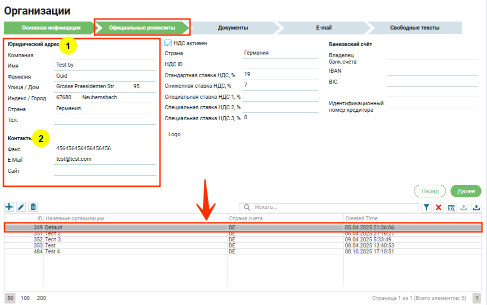The height and width of the screenshot is (305, 487).
Task: Set page size to 100 rows
Action: pos(25,298)
